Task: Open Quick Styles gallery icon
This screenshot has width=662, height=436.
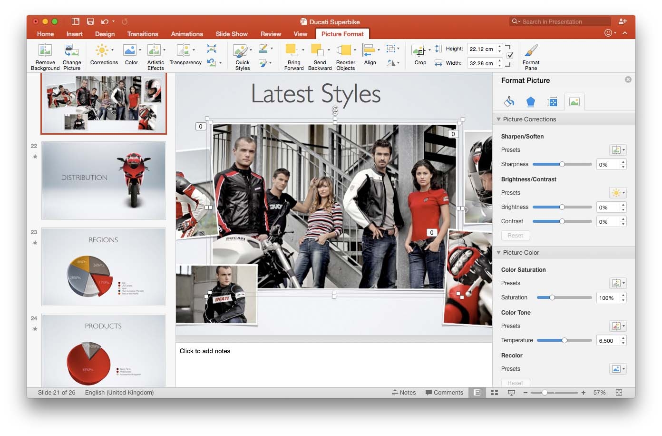Action: click(241, 50)
